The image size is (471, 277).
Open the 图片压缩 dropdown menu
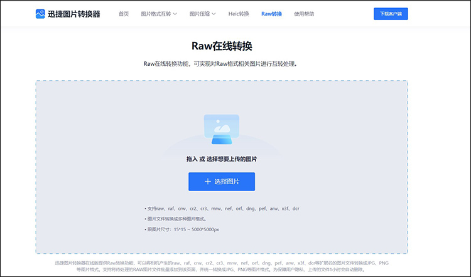click(199, 13)
